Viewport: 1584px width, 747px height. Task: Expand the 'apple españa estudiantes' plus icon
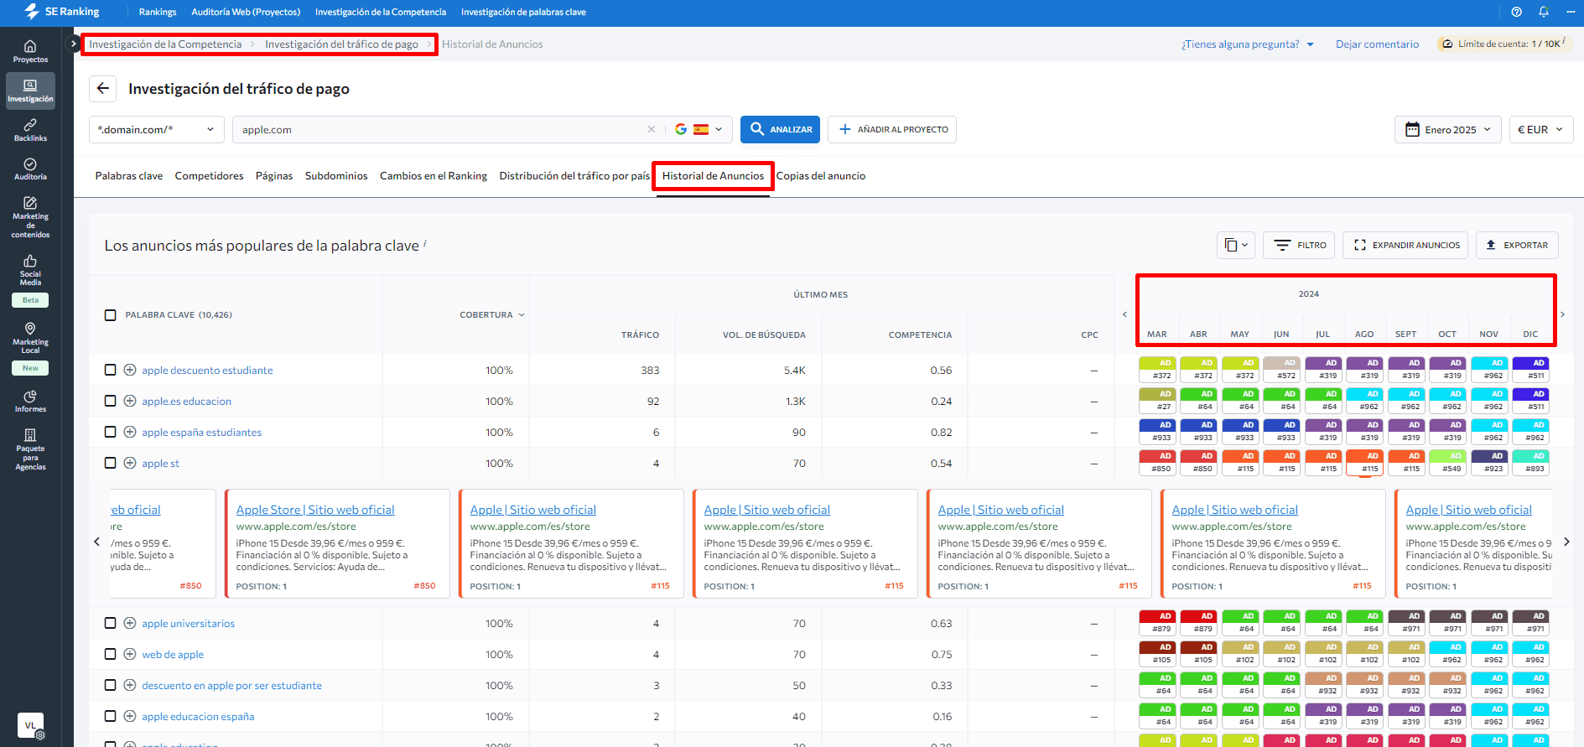click(x=130, y=432)
